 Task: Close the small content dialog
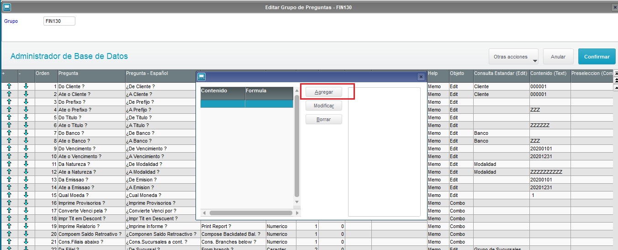click(421, 77)
